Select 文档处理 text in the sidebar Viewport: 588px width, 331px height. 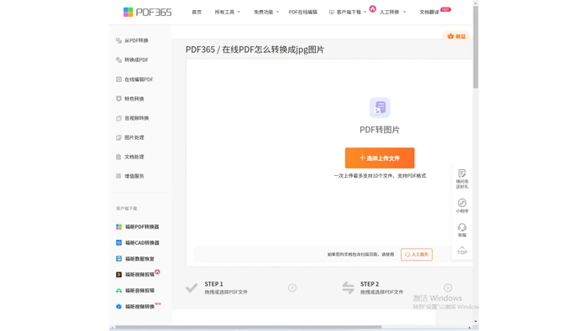pyautogui.click(x=134, y=157)
